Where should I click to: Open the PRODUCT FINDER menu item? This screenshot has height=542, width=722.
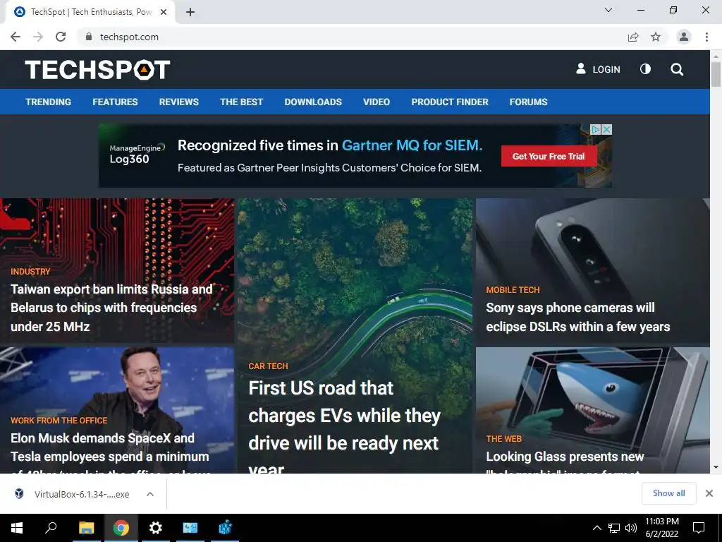click(x=449, y=102)
